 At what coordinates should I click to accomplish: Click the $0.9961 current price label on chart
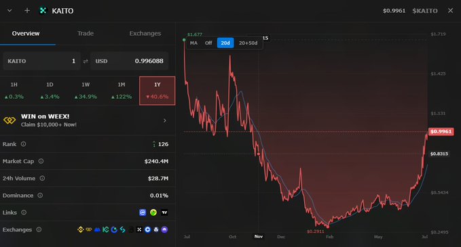click(441, 131)
